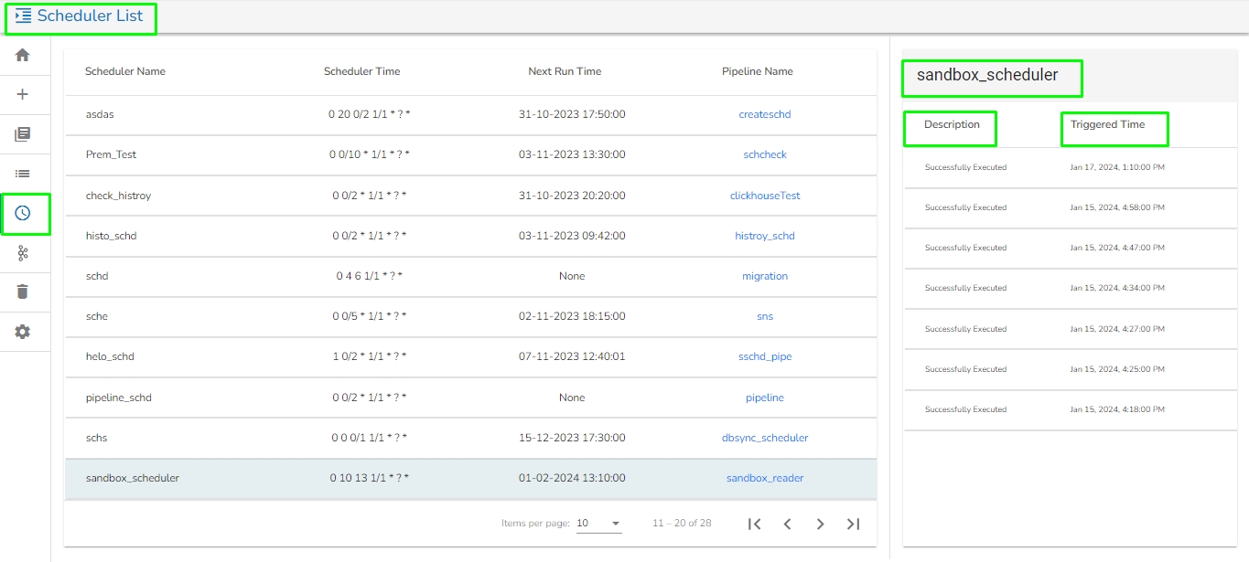
Task: Open the dbsync_scheduler pipeline link
Action: point(764,438)
